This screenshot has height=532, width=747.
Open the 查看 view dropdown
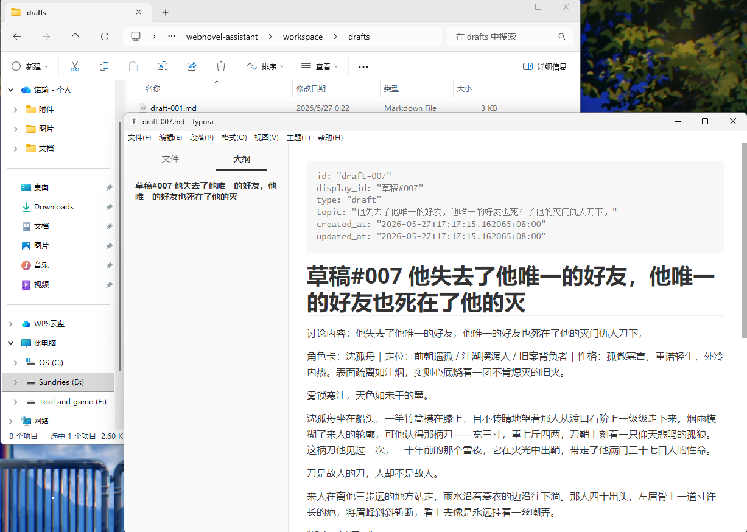[x=320, y=66]
